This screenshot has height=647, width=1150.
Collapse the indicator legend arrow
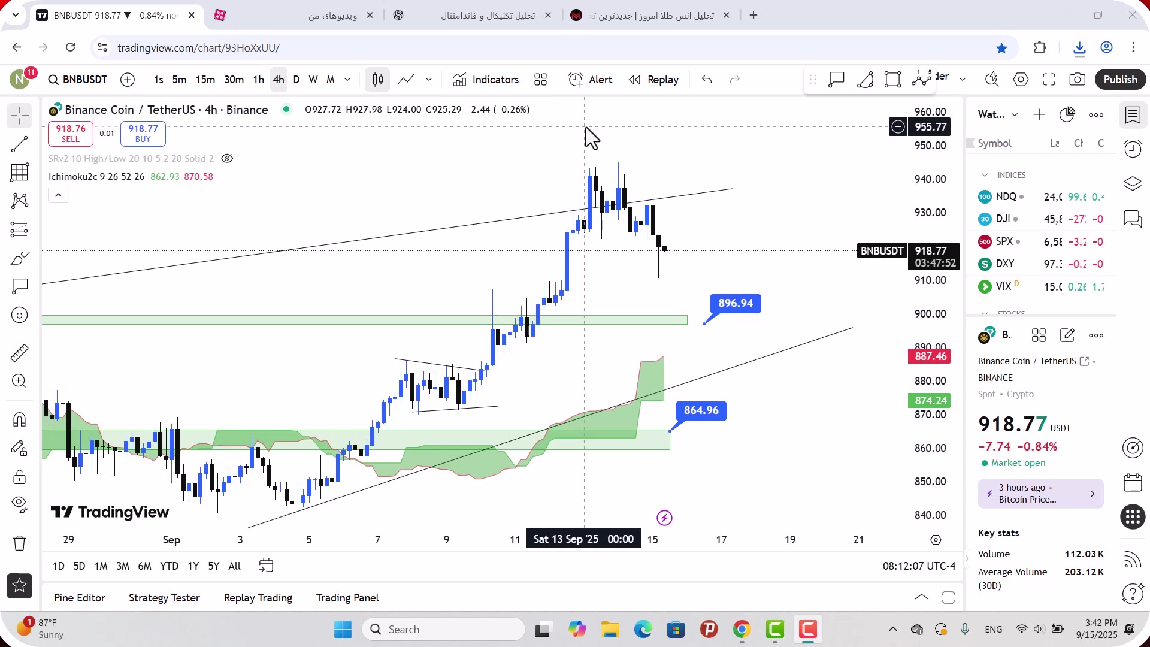(x=59, y=195)
